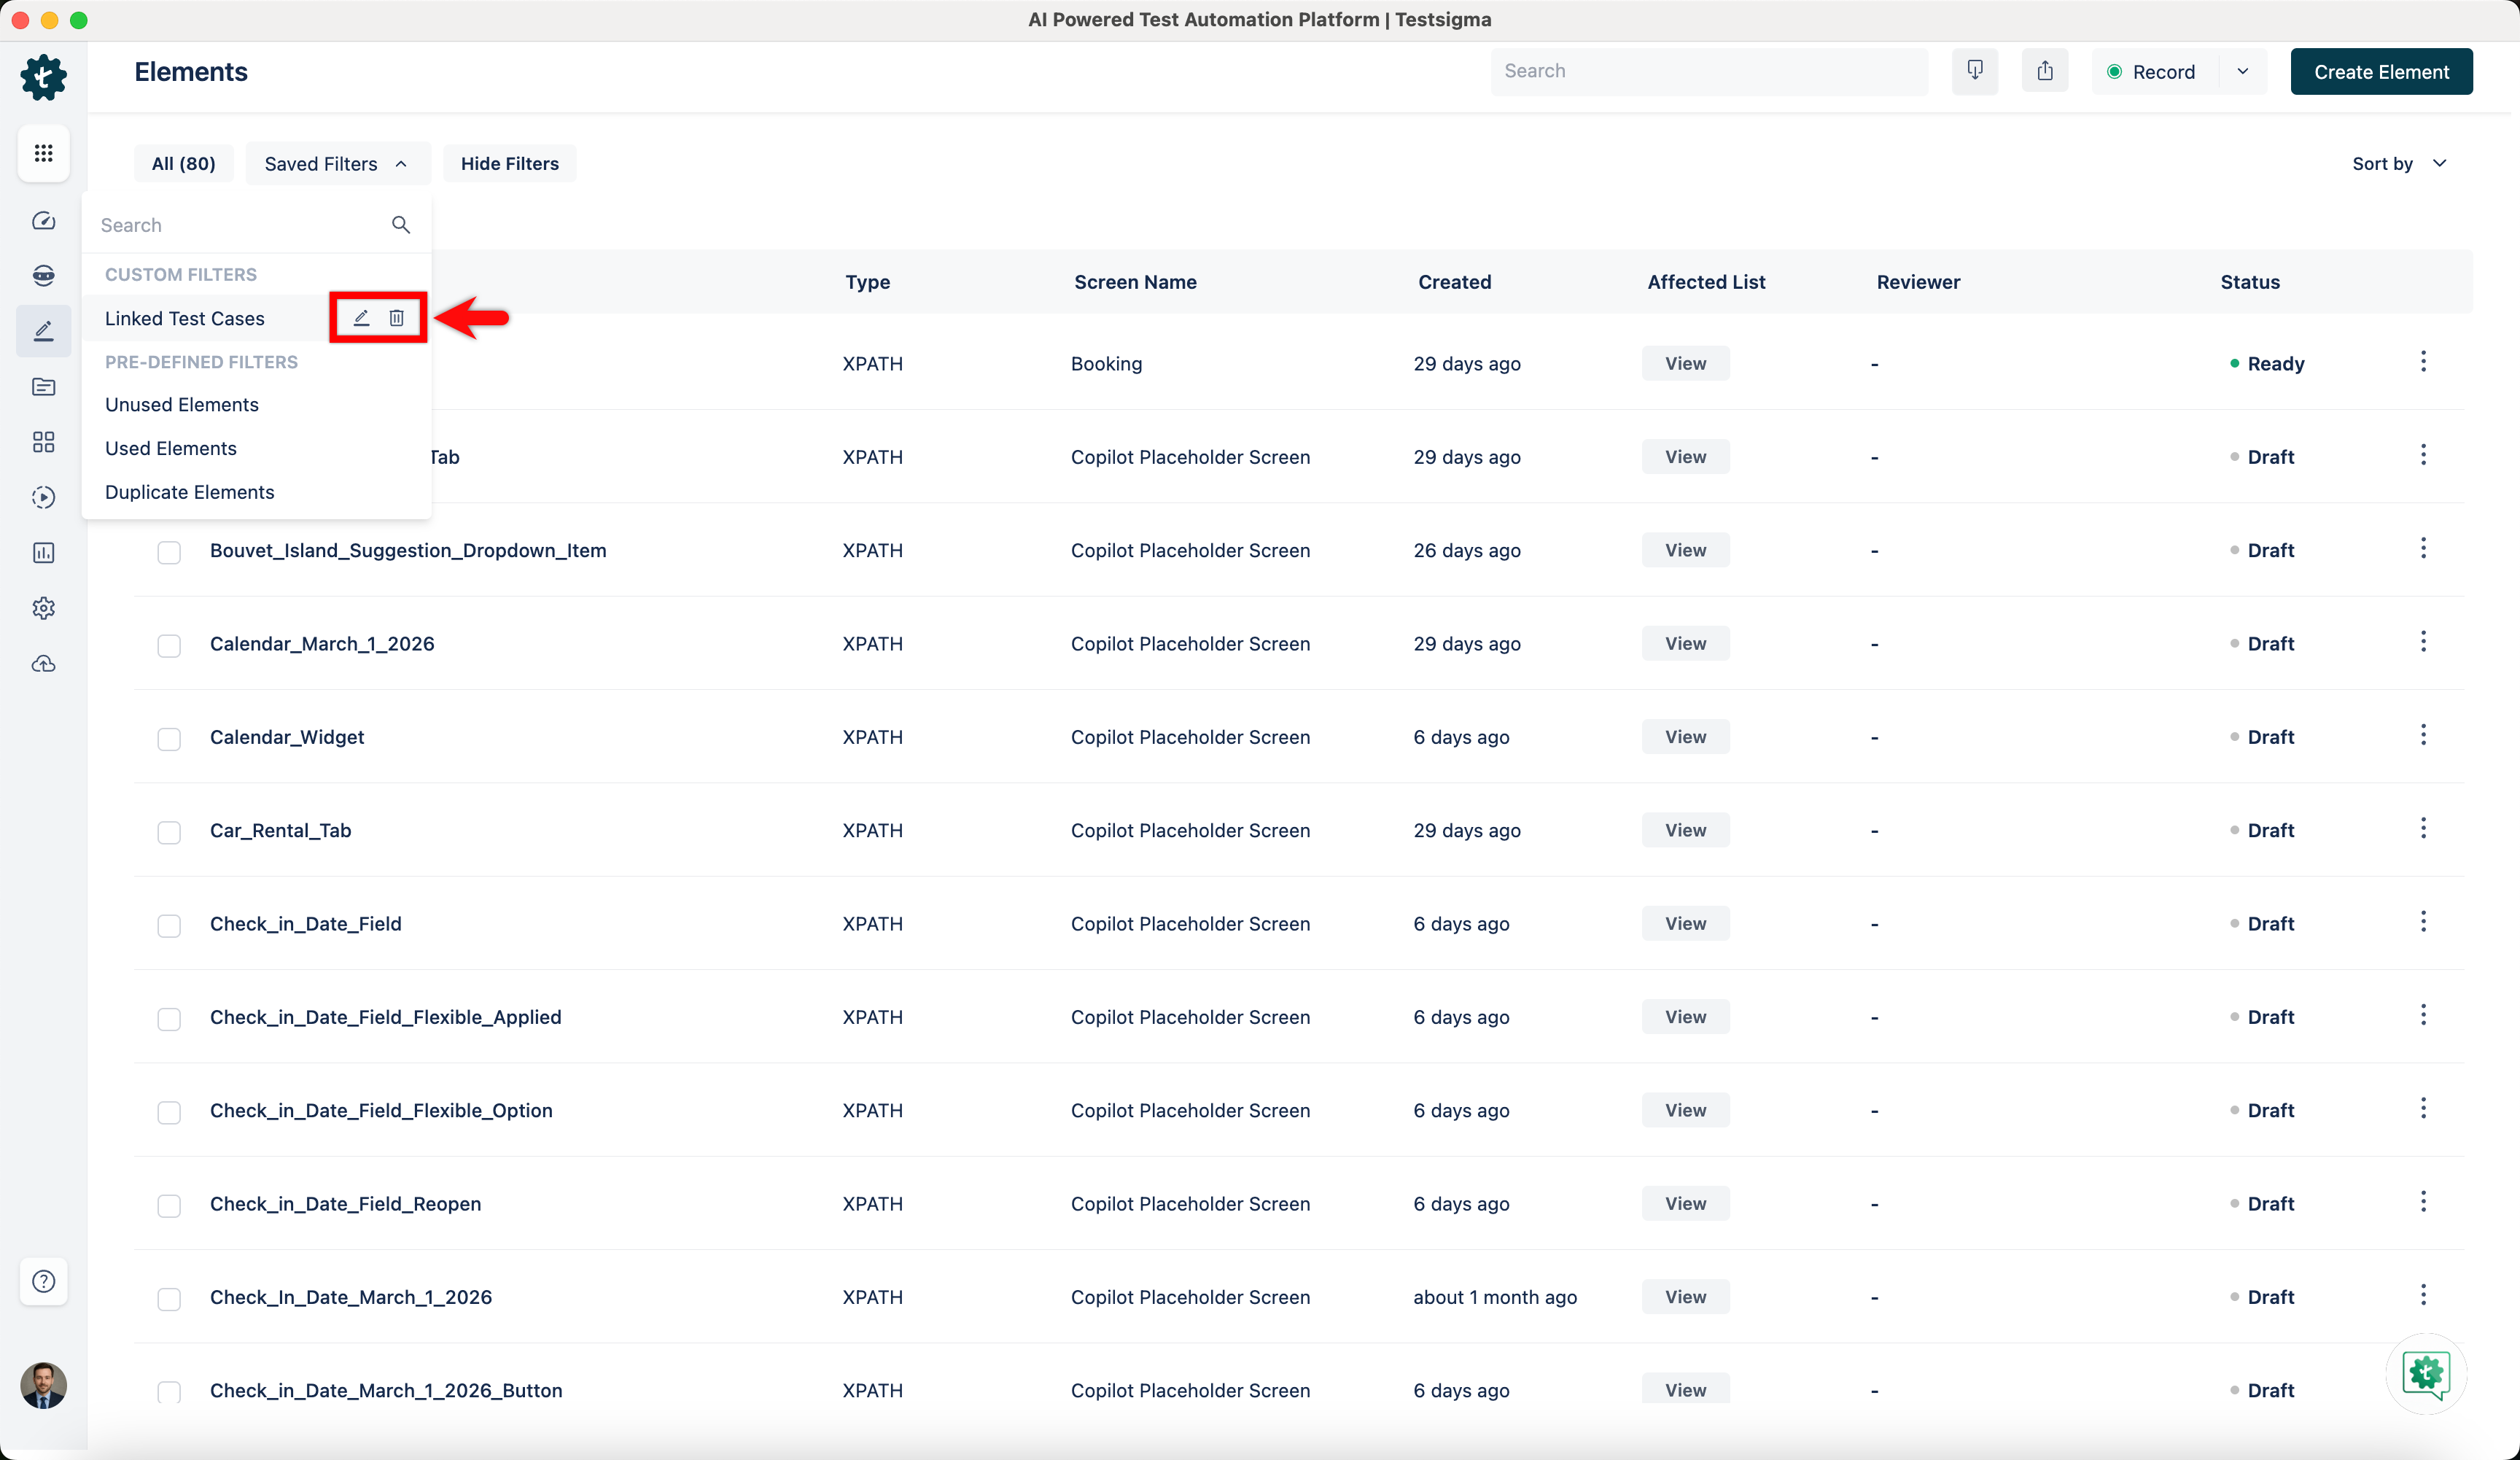Choose the Duplicate Elements filter
The image size is (2520, 1460).
pos(190,492)
